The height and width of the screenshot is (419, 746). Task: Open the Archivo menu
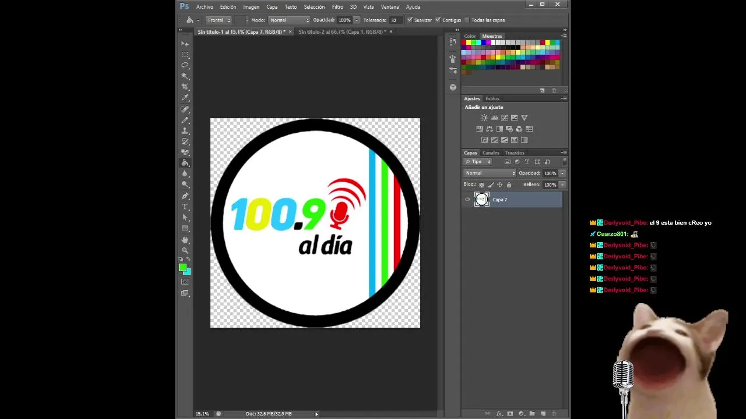[205, 7]
